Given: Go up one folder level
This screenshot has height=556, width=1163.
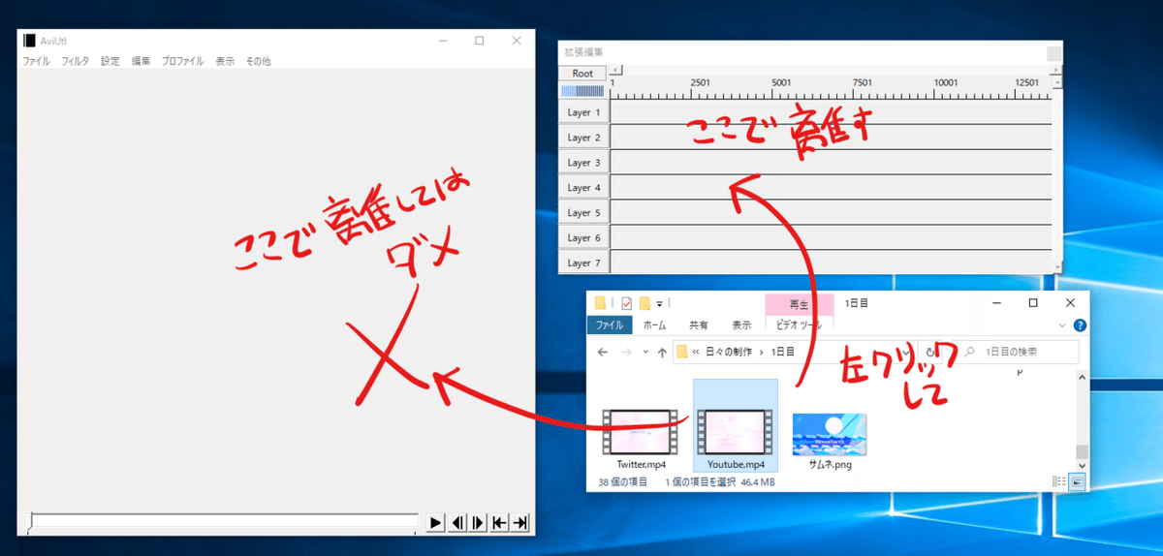Looking at the screenshot, I should point(662,352).
